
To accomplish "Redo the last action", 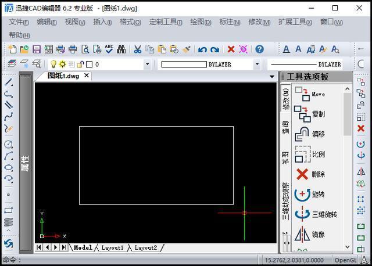I will tap(214, 49).
